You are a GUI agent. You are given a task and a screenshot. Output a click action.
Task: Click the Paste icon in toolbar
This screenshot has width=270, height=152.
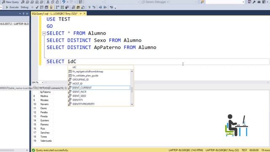coord(57,2)
